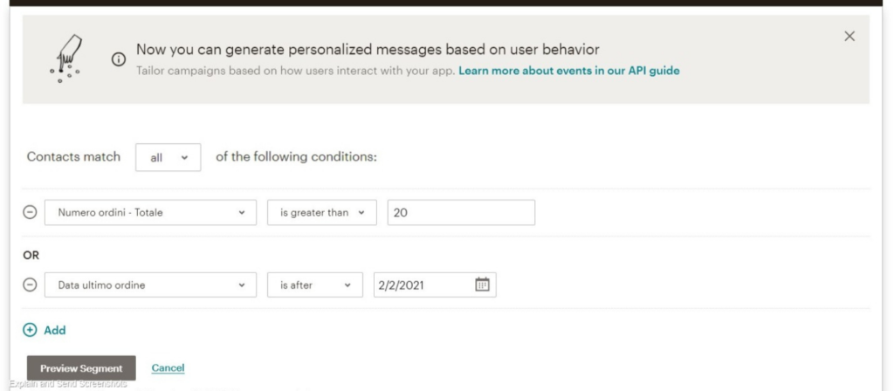Click the chevron arrow in the all dropdown
This screenshot has height=391, width=894.
point(184,158)
